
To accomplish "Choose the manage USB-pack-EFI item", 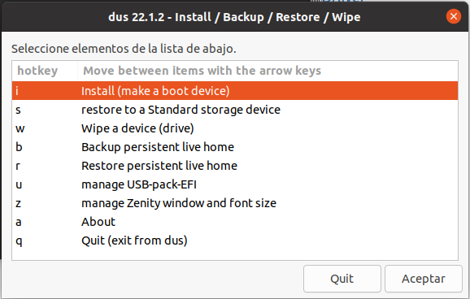I will [235, 184].
